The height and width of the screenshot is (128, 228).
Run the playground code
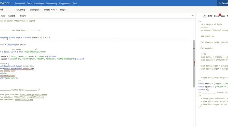[3, 16]
